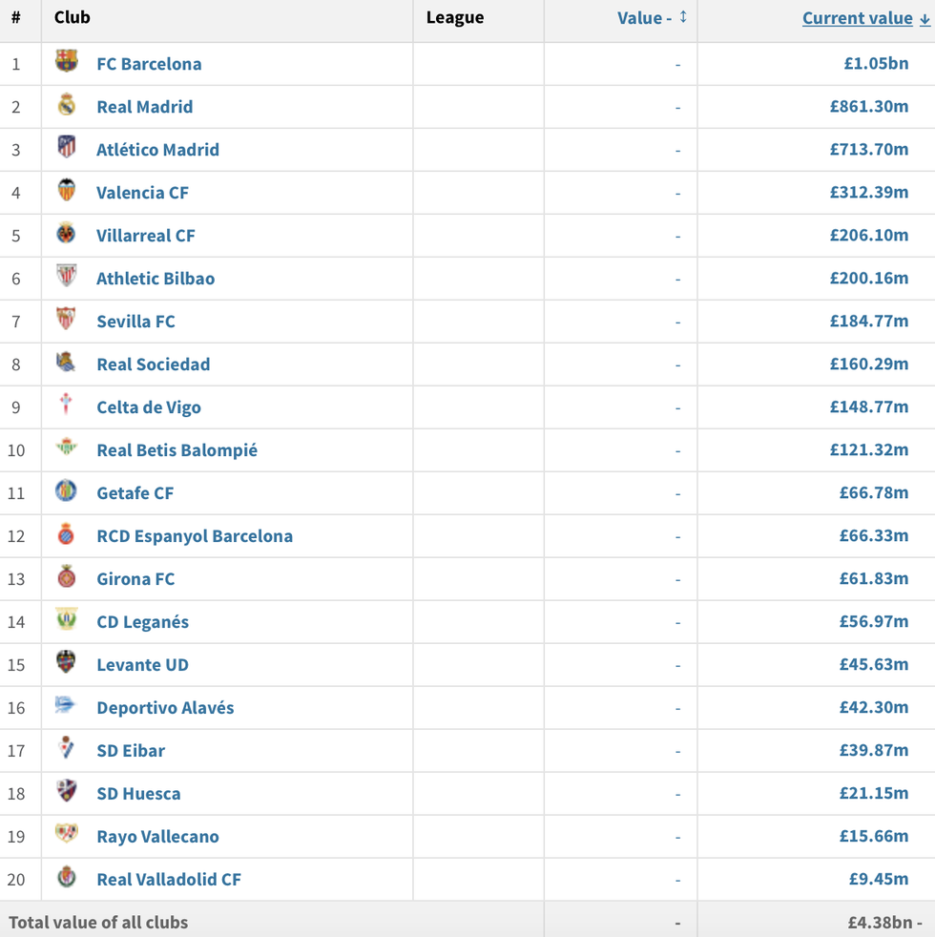Click the Valencia CF crest icon

point(67,191)
